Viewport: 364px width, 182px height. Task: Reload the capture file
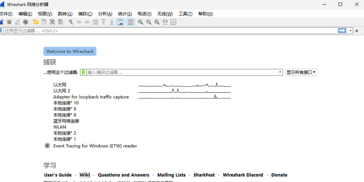[60, 22]
